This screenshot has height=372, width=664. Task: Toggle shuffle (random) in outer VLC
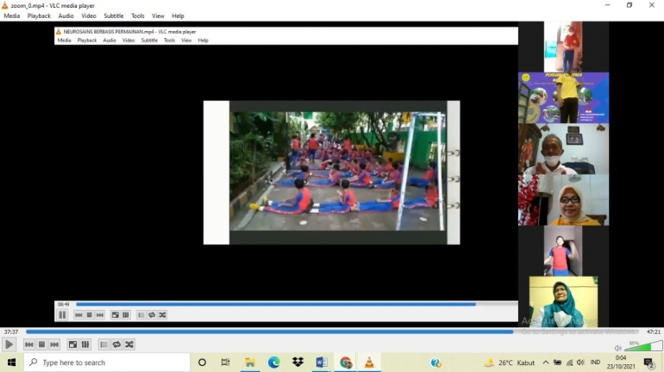[x=129, y=344]
